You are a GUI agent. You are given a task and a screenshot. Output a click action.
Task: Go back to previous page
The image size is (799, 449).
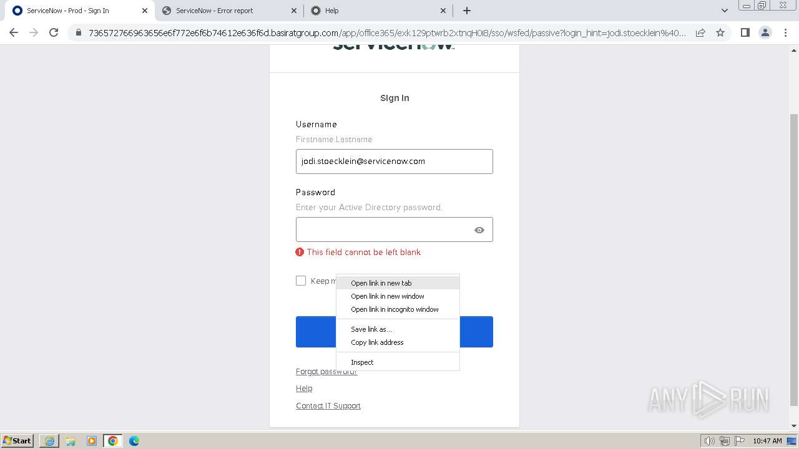click(14, 32)
